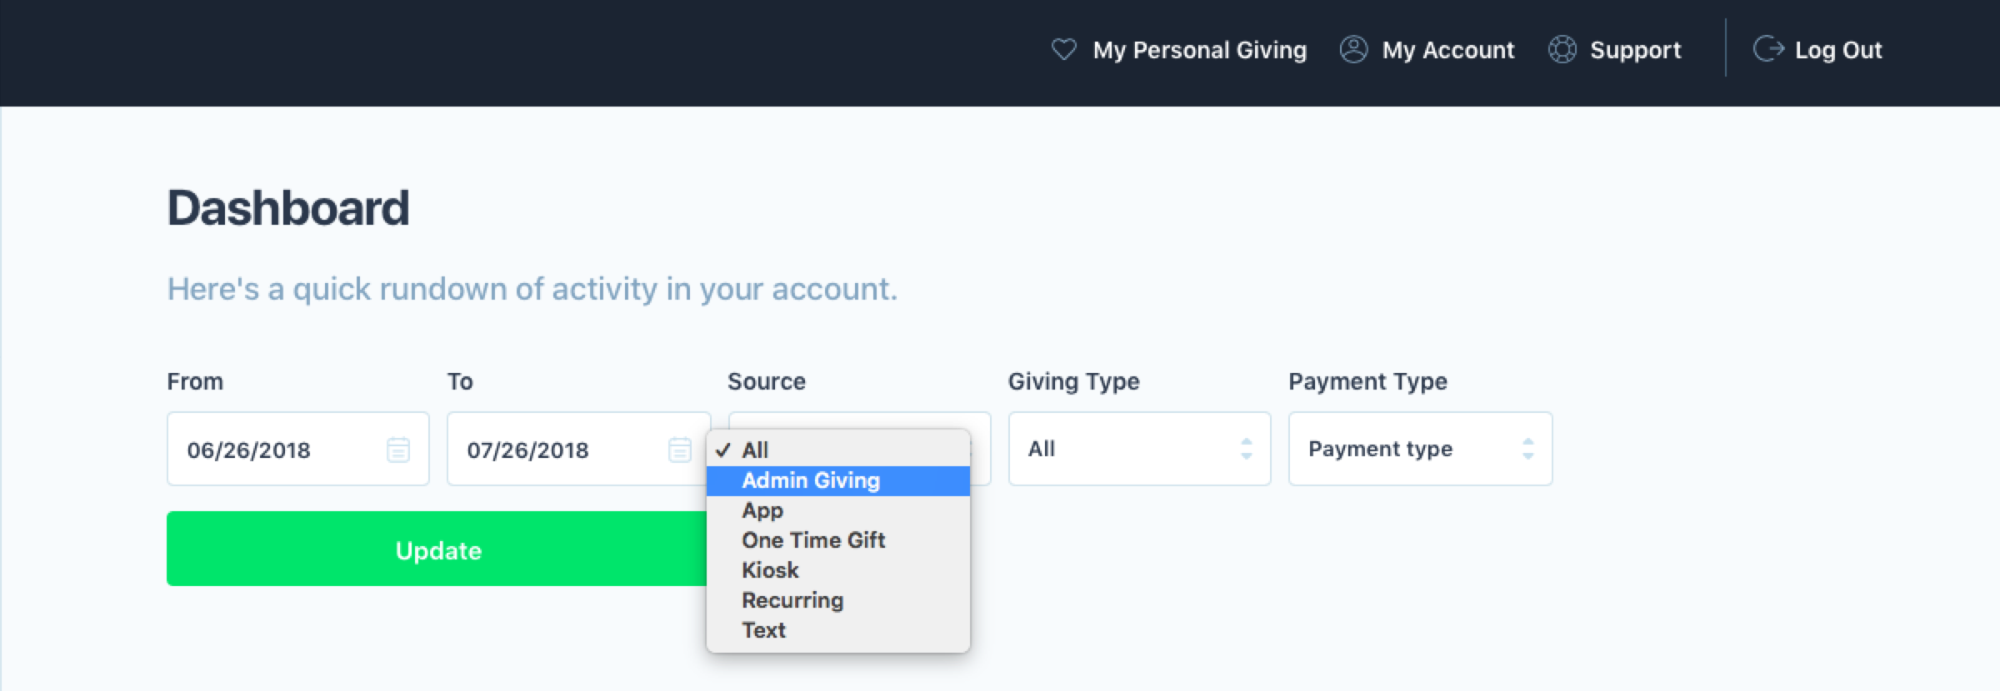The width and height of the screenshot is (2000, 691).
Task: Choose Kiosk from the Source options
Action: 770,570
